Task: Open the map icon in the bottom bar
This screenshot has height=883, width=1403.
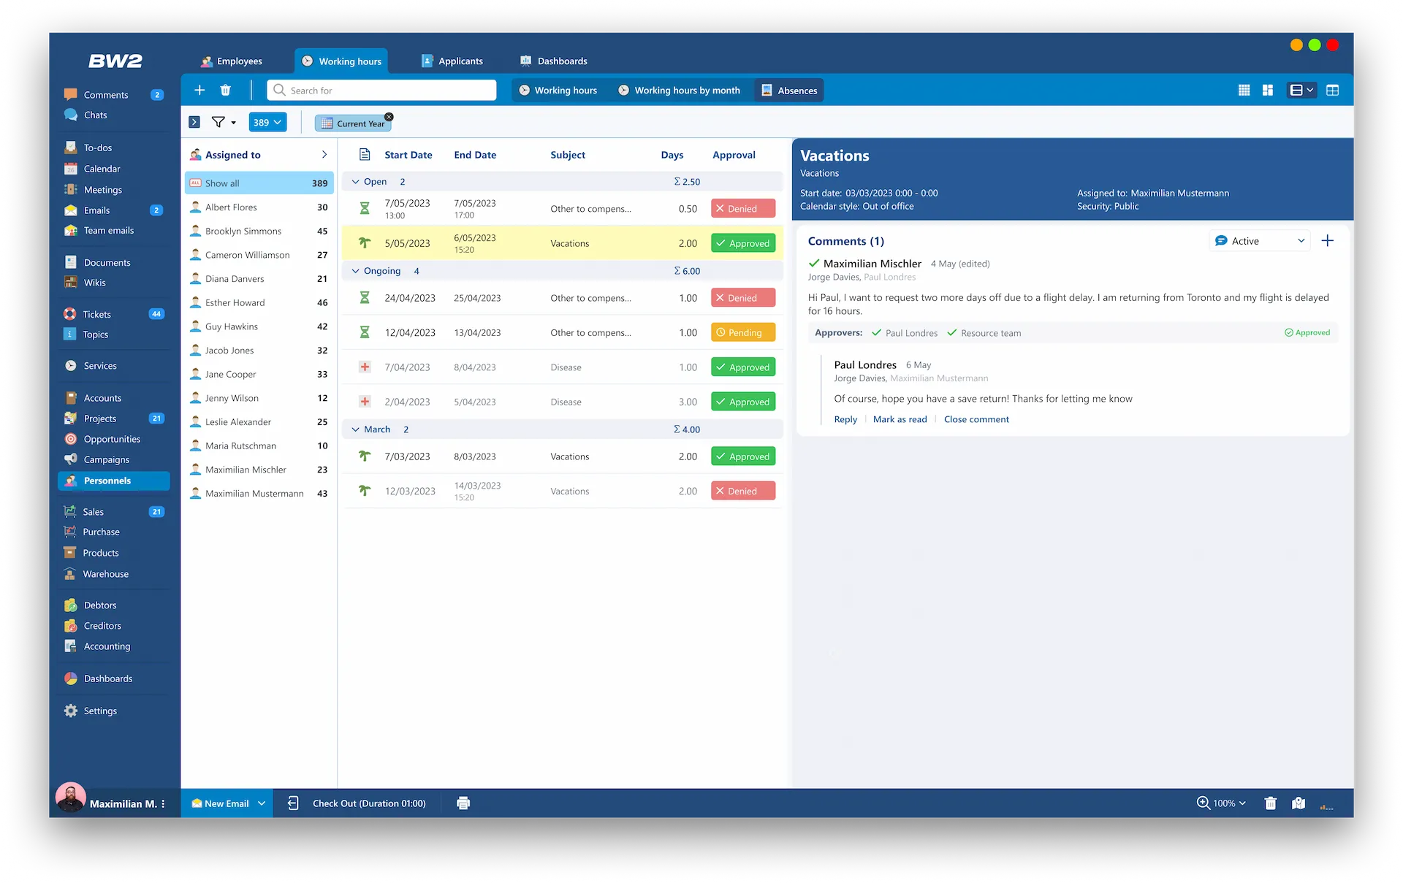Action: click(1299, 803)
